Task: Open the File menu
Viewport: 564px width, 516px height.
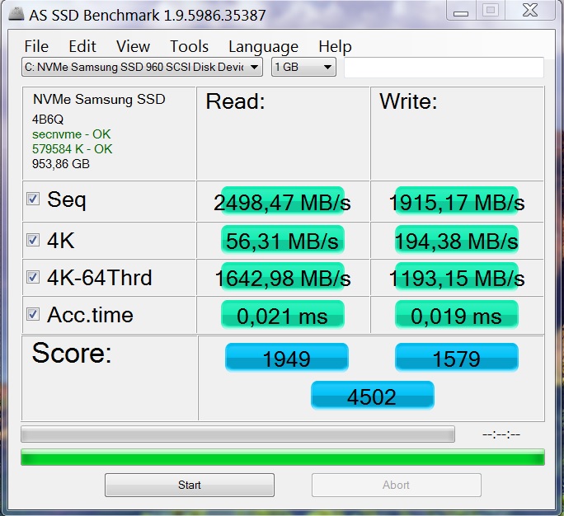Action: [36, 46]
